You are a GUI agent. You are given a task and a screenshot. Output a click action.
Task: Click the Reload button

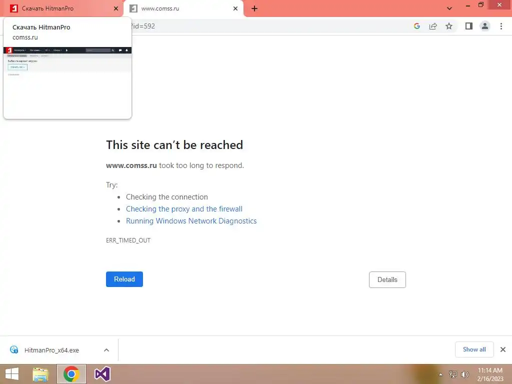pos(124,279)
